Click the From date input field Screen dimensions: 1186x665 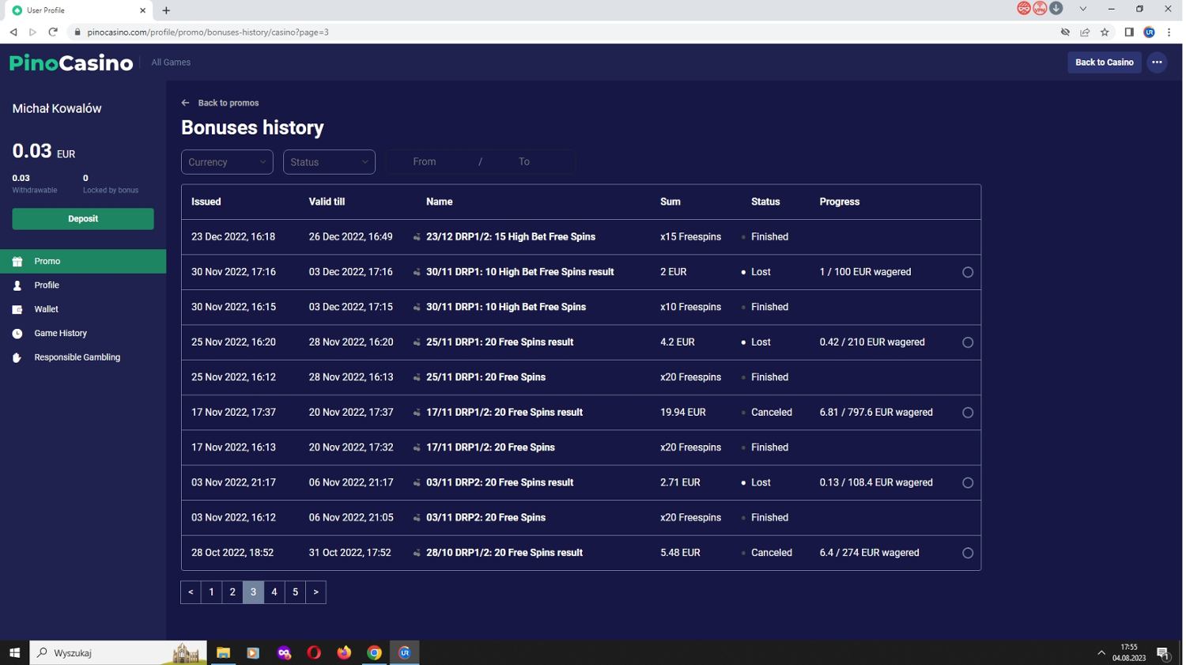(425, 162)
